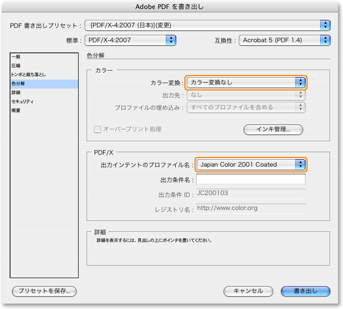Viewport: 343px width, 309px height.
Task: Click the 出力条件名 text field
Action: 251,179
